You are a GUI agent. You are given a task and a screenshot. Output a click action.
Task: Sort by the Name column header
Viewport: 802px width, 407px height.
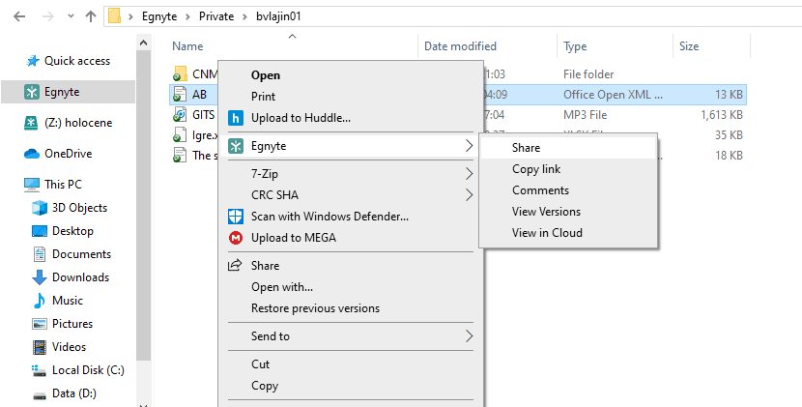click(187, 46)
